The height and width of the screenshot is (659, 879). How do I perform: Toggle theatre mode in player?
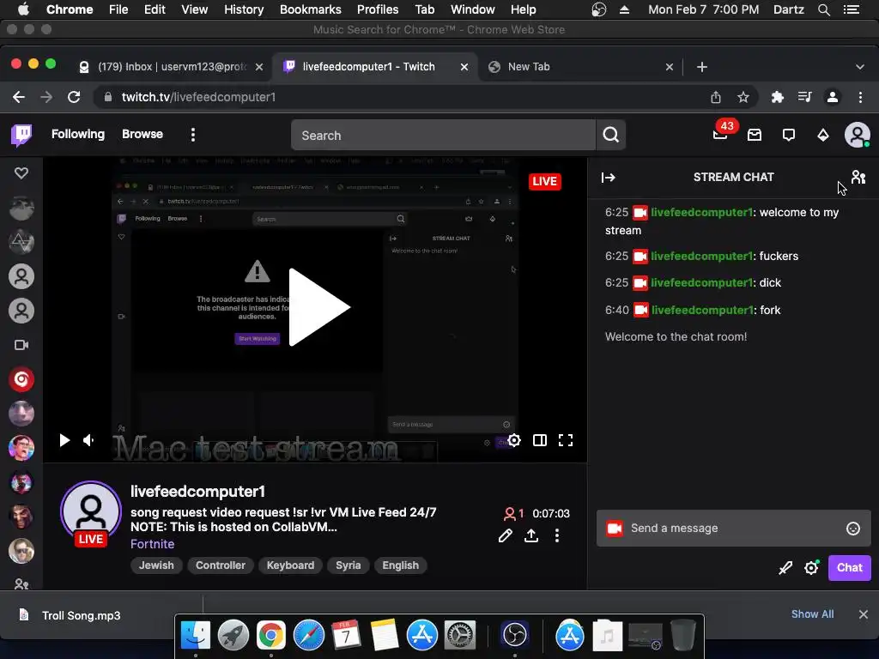coord(540,440)
